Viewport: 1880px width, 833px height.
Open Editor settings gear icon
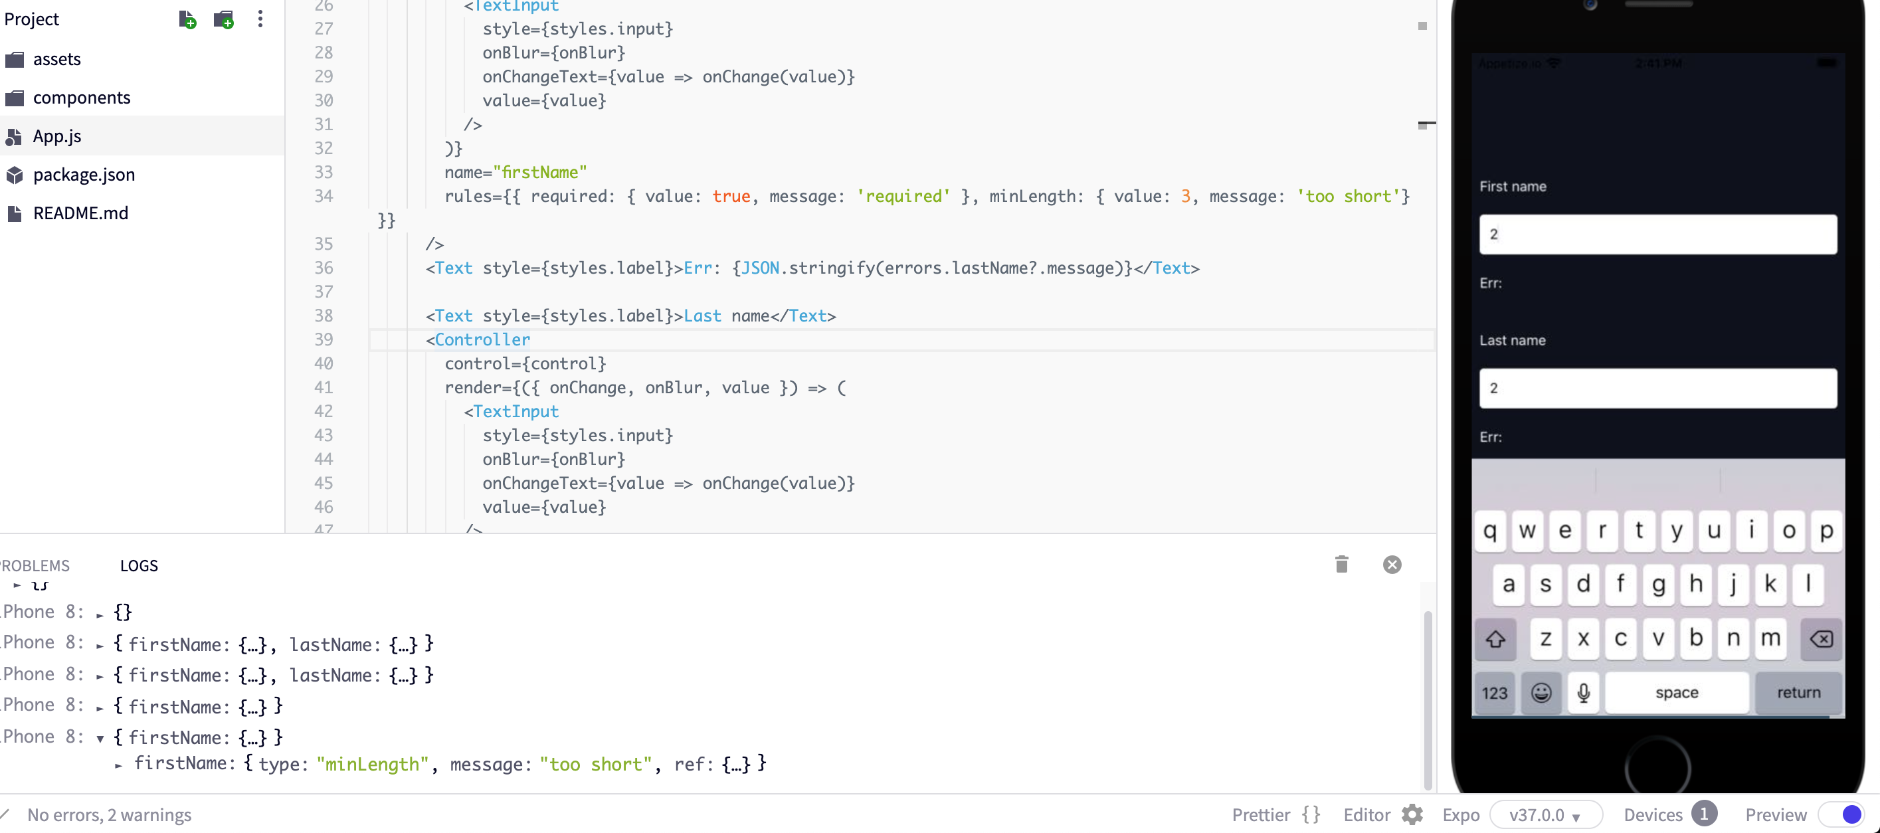point(1412,815)
